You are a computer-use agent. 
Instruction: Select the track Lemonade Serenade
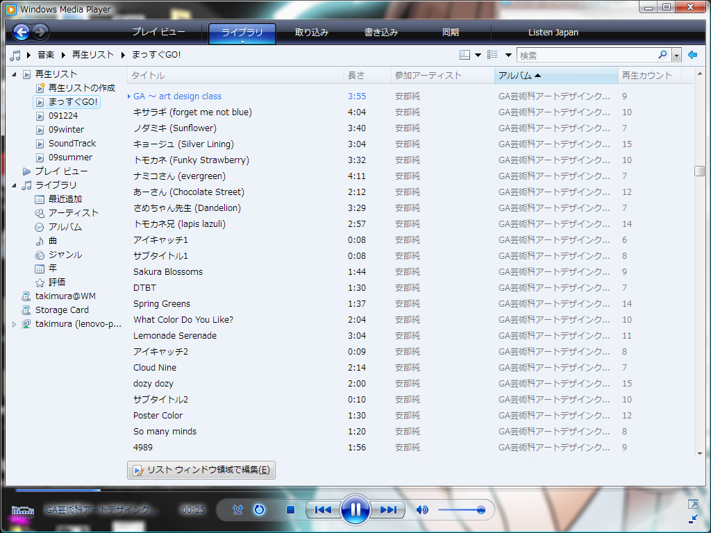[x=175, y=336]
